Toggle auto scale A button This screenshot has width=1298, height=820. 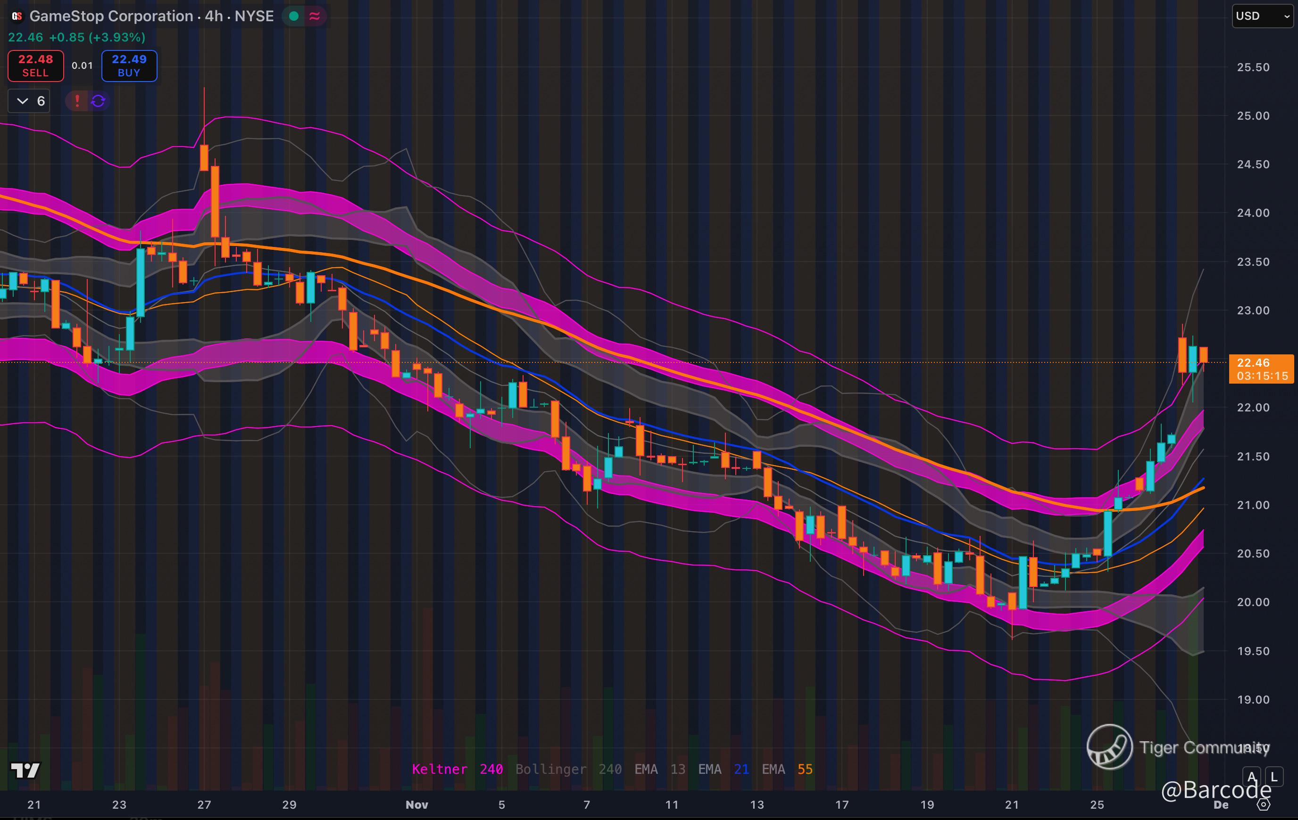pyautogui.click(x=1252, y=777)
